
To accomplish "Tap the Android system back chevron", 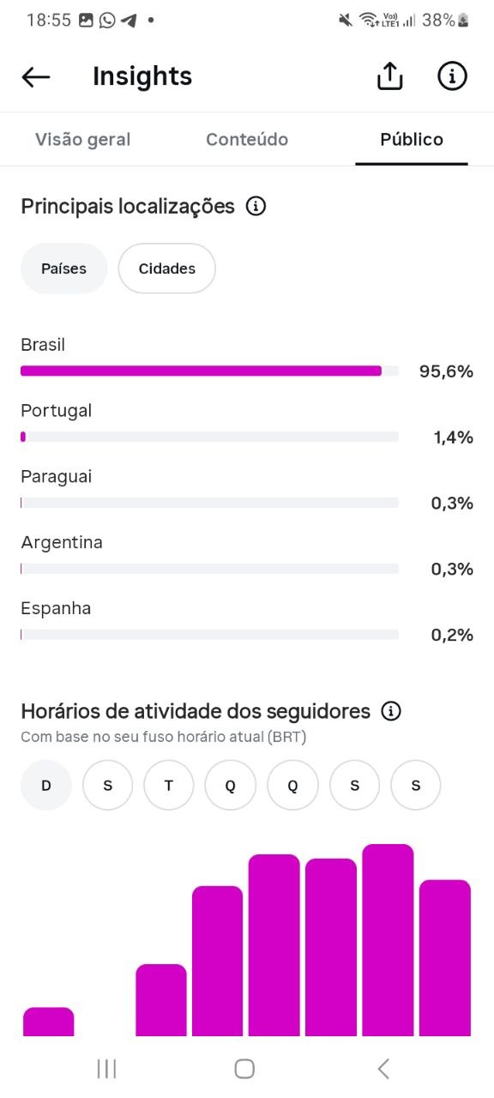I will tap(383, 1068).
